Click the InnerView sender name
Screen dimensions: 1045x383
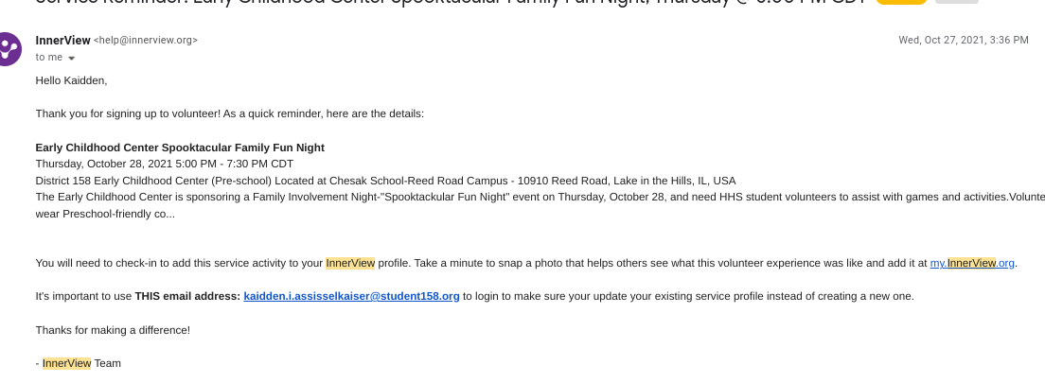tap(62, 40)
